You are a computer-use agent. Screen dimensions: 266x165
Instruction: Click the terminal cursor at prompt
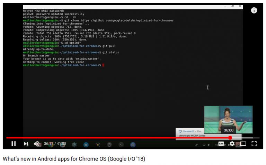[x=103, y=65]
